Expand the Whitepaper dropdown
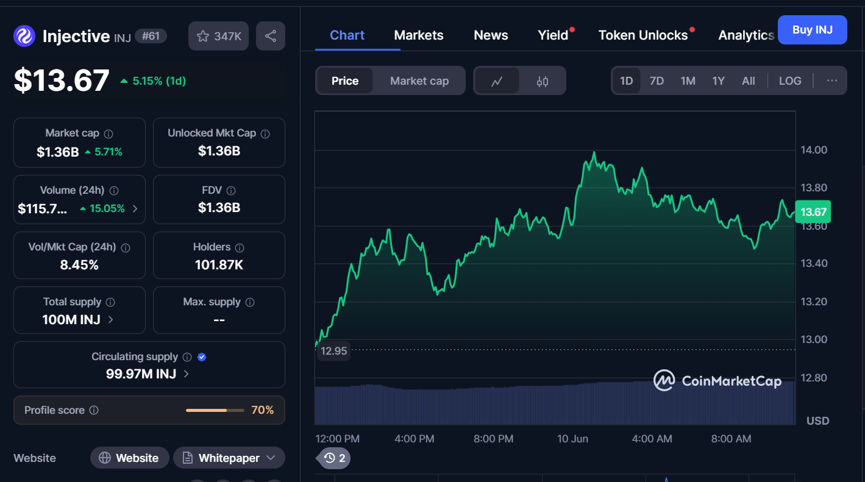The height and width of the screenshot is (482, 865). point(229,458)
